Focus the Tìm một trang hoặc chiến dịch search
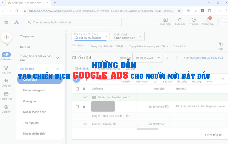The image size is (228, 144). [73, 22]
